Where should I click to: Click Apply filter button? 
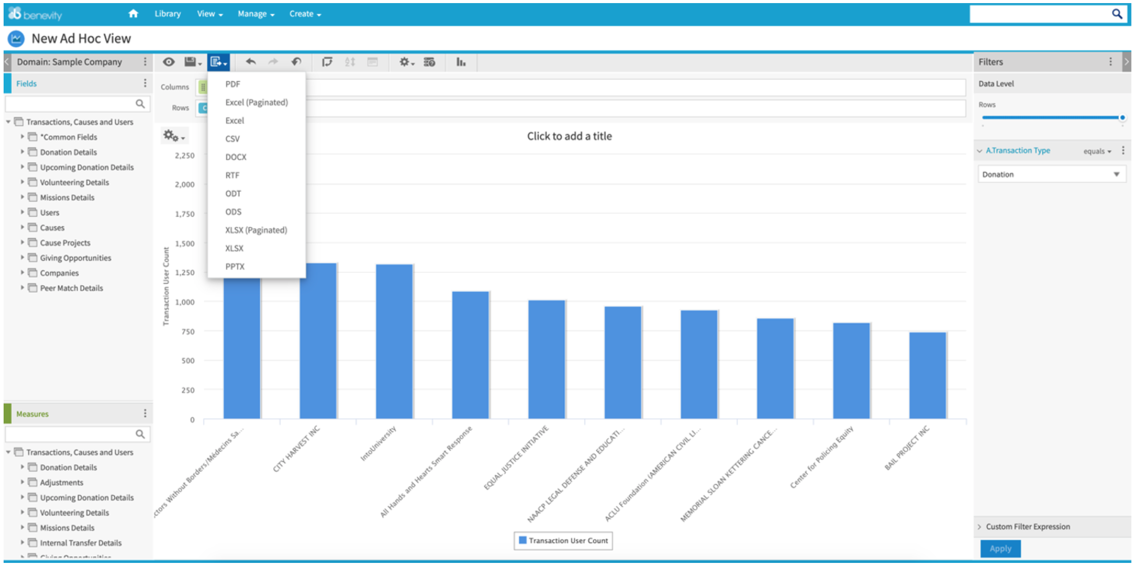click(1000, 549)
